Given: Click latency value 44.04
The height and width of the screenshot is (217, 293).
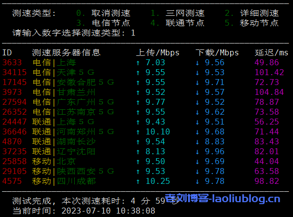Looking at the screenshot, I should click(267, 162).
